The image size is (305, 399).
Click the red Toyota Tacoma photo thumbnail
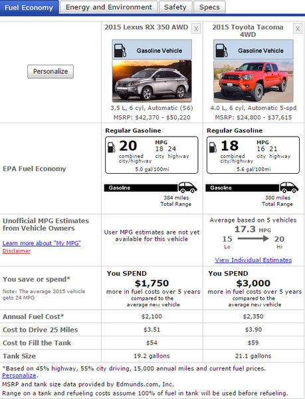[253, 81]
